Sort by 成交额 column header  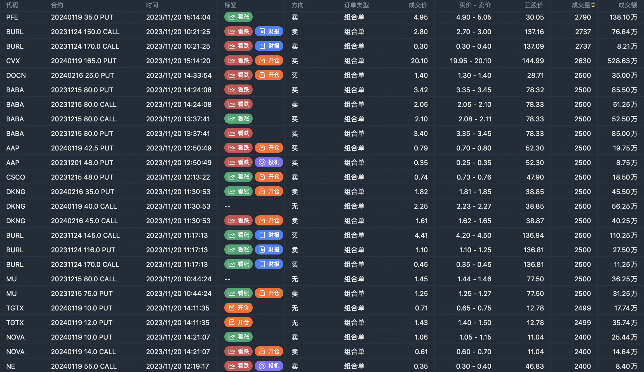pyautogui.click(x=627, y=5)
